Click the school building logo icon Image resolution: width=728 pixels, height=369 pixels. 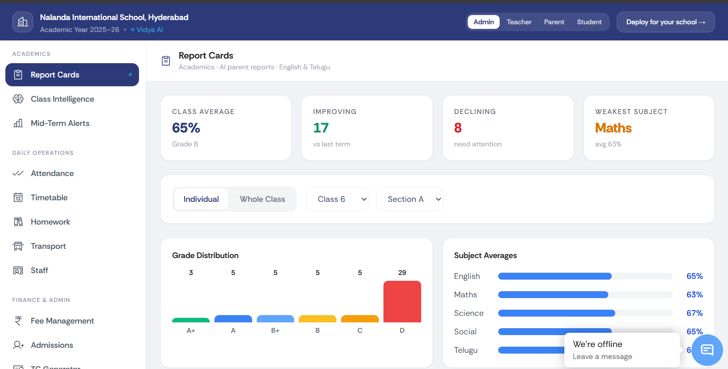(23, 22)
